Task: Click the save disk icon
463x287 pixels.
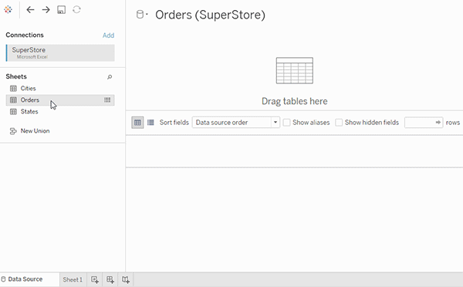Action: pos(62,10)
